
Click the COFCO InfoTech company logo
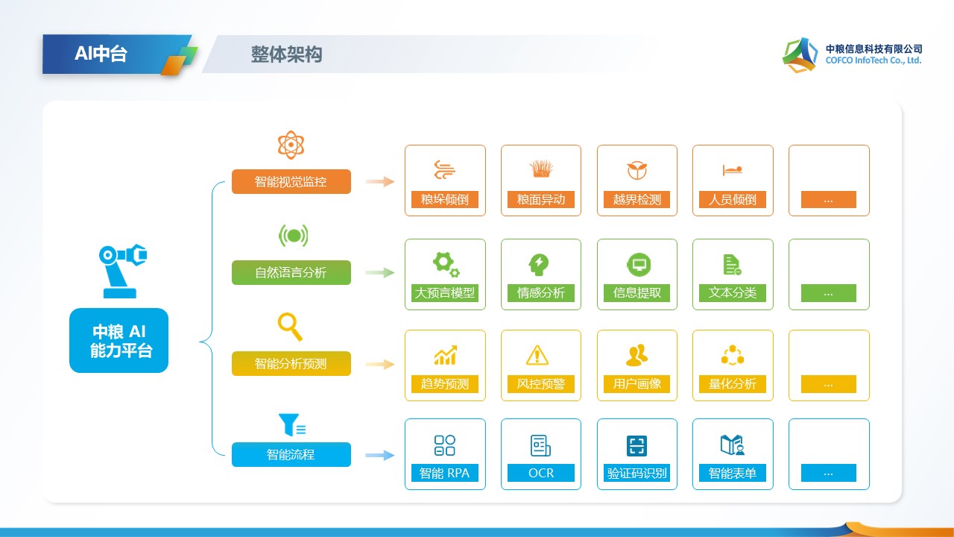tap(852, 54)
